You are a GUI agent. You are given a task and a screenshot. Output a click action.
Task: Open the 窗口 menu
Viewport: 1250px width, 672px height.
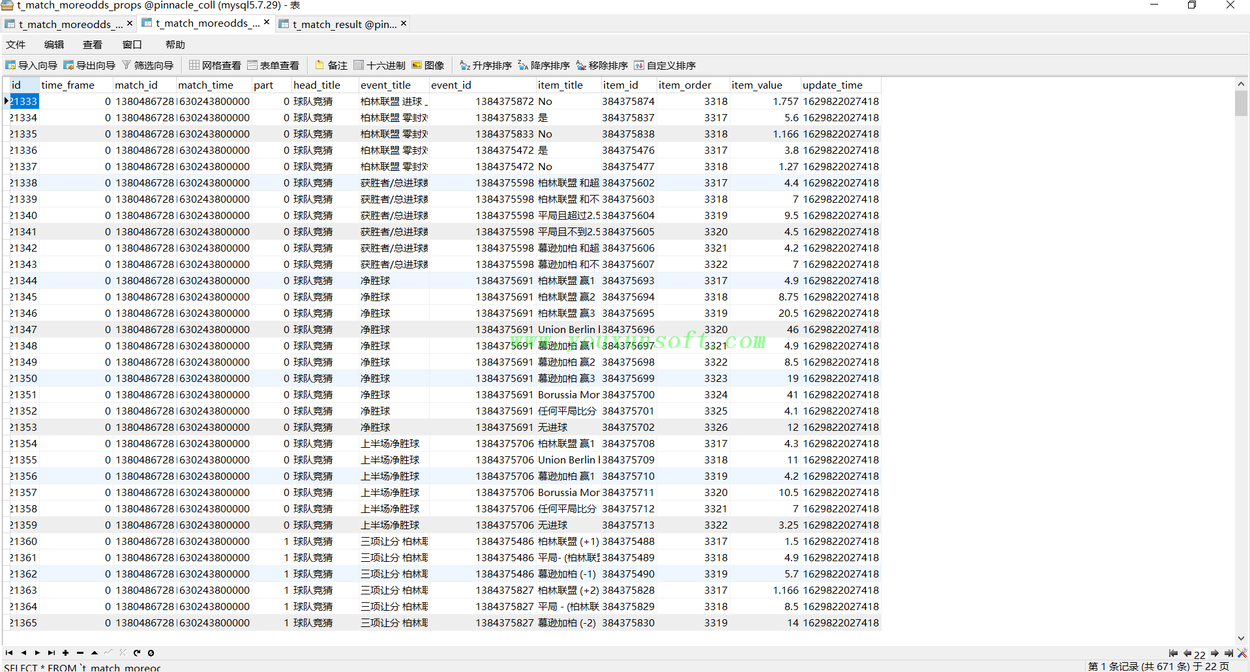[132, 44]
